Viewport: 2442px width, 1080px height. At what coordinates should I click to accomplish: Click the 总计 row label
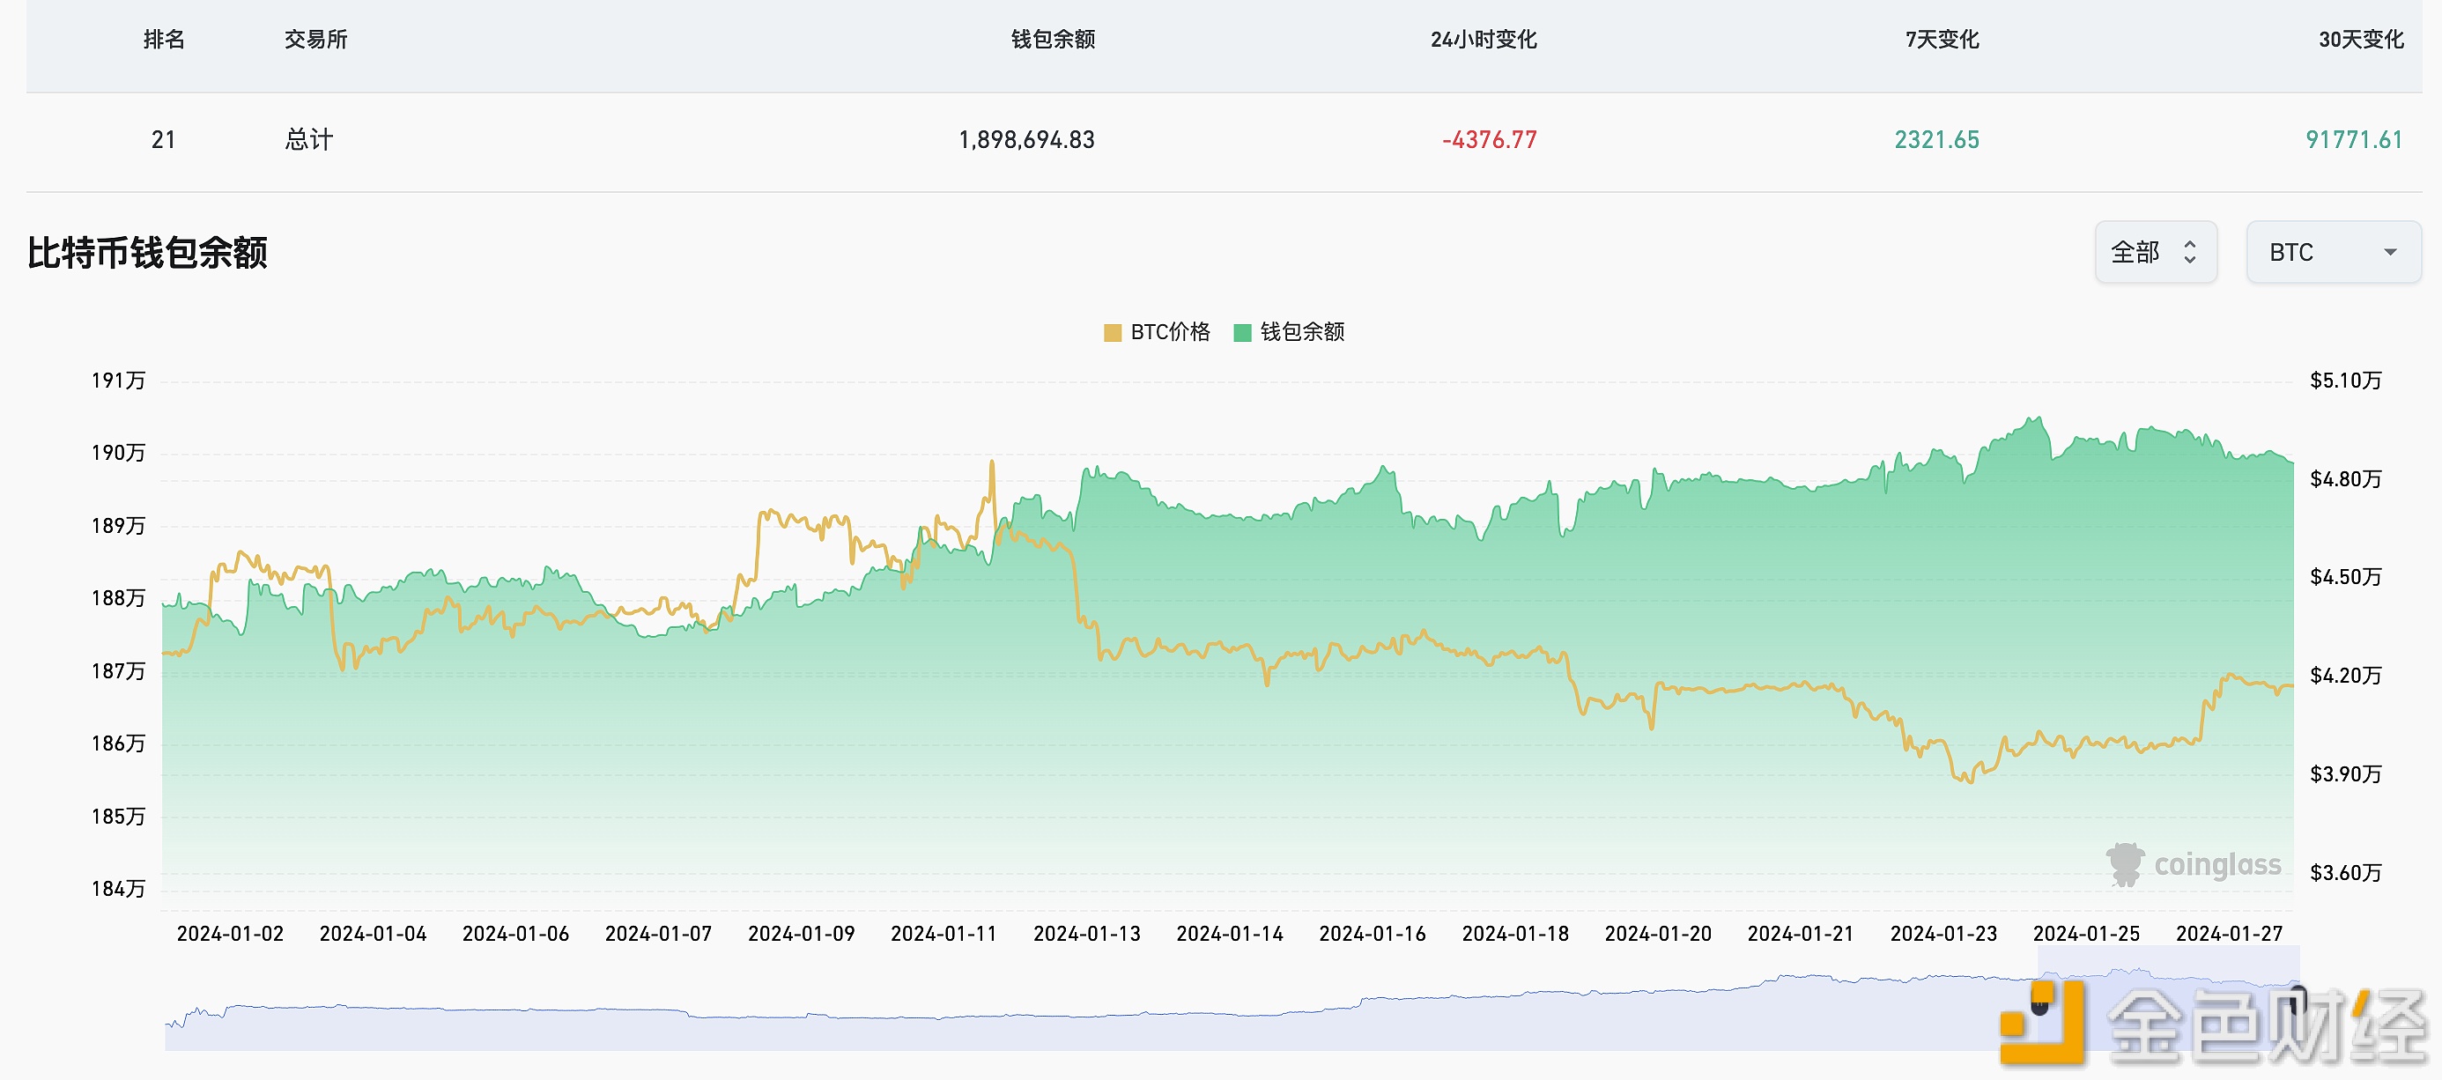coord(309,140)
